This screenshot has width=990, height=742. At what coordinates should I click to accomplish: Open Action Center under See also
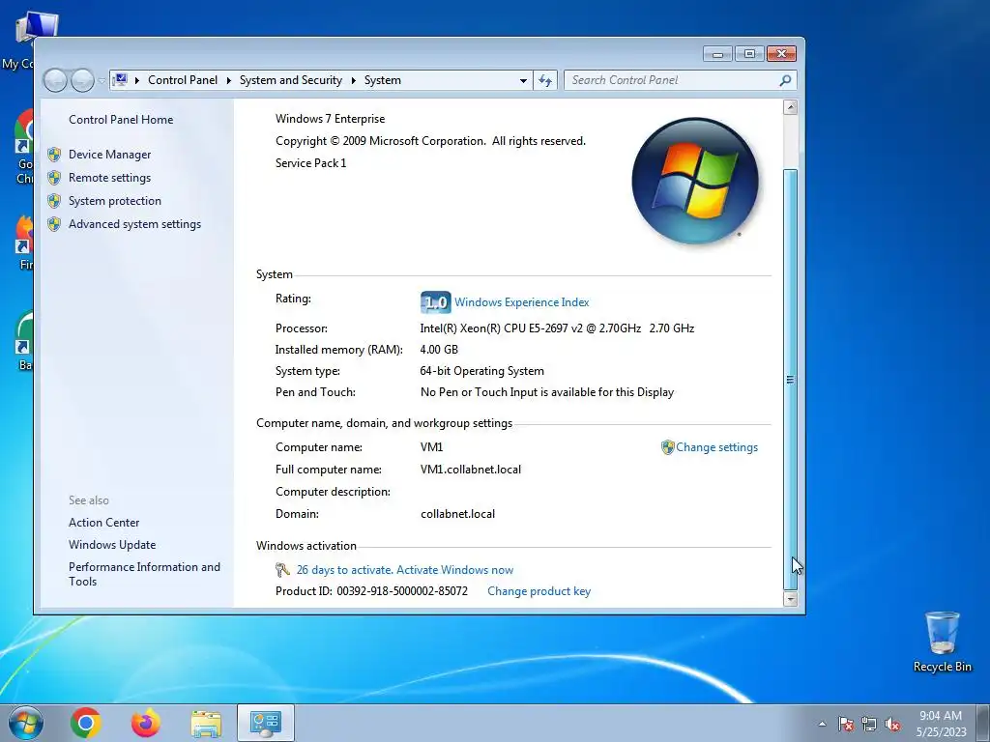pyautogui.click(x=104, y=523)
